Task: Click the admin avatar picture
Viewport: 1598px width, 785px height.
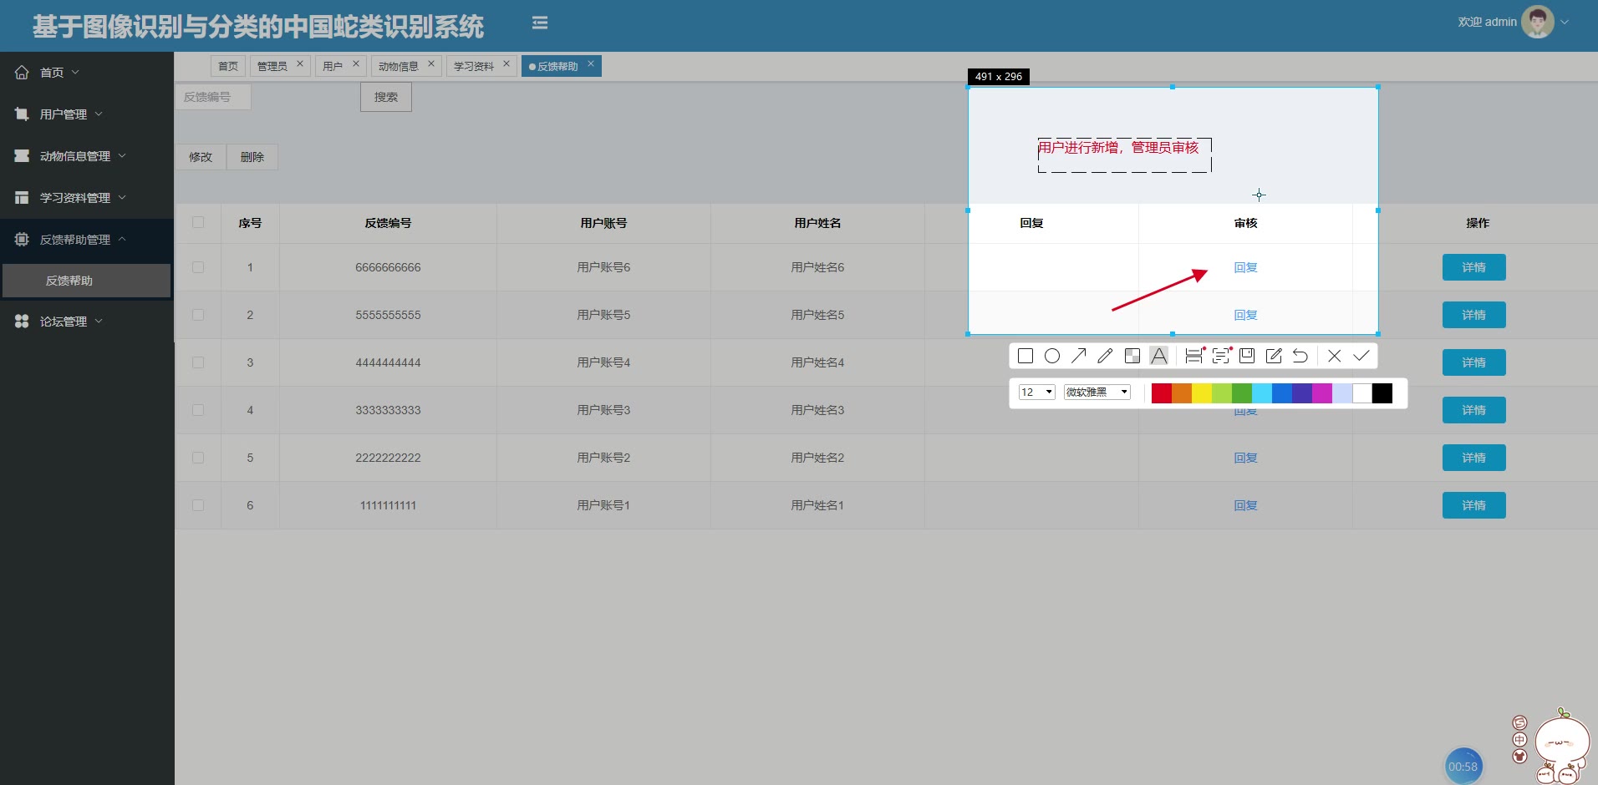Action: coord(1538,22)
